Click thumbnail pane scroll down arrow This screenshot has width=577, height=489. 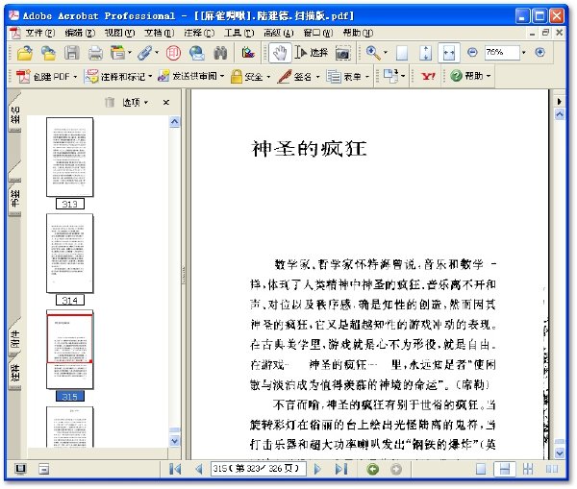[x=174, y=440]
